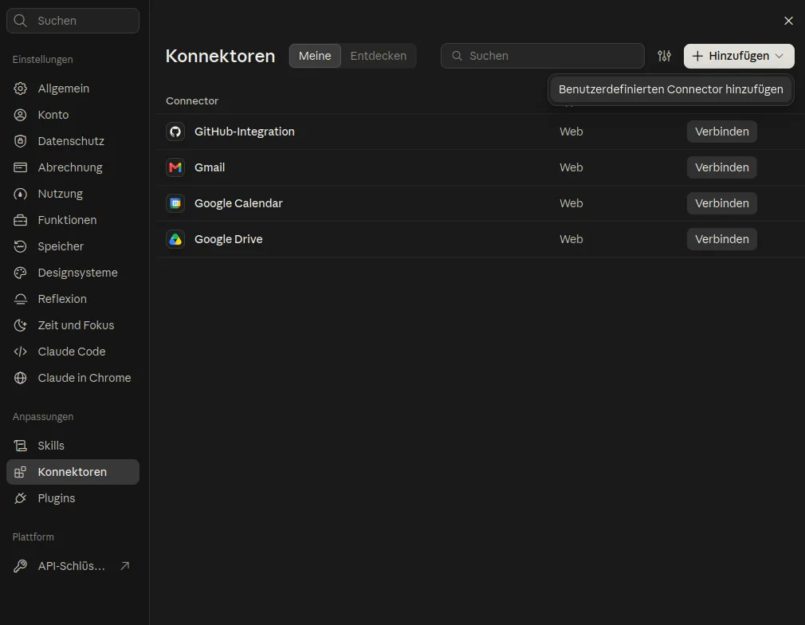Click the GitHub-Integration row name
Viewport: 805px width, 625px height.
point(245,132)
